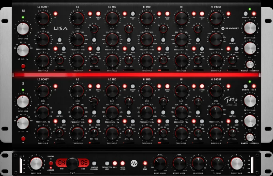273x176 pixels.
Task: Click the STEREO WIDTH knob
Action: (x=179, y=163)
